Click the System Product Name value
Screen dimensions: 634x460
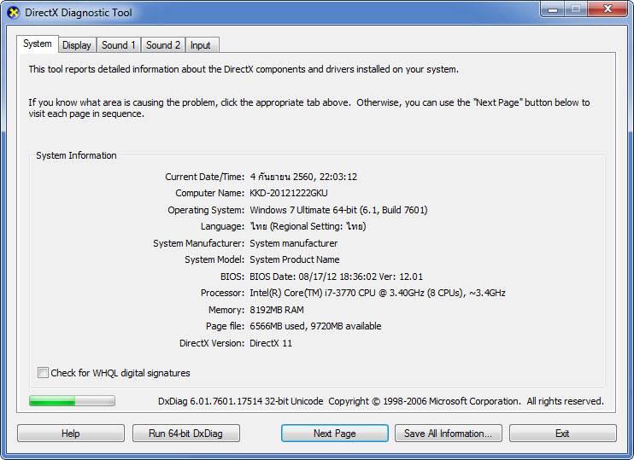[294, 259]
